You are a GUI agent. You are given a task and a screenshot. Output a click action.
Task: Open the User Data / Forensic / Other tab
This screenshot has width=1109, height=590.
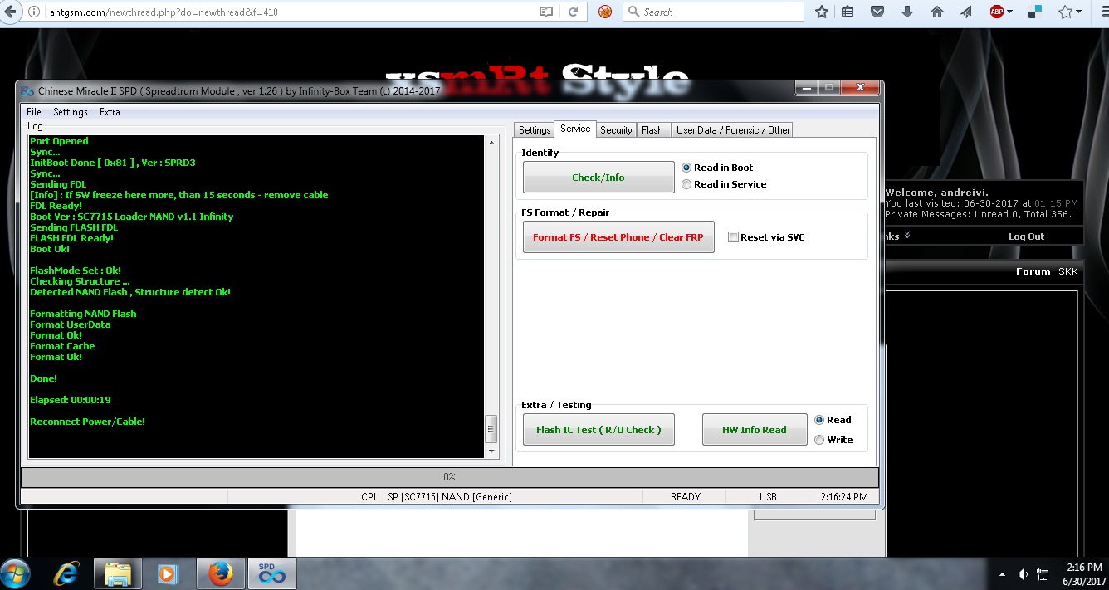(732, 130)
